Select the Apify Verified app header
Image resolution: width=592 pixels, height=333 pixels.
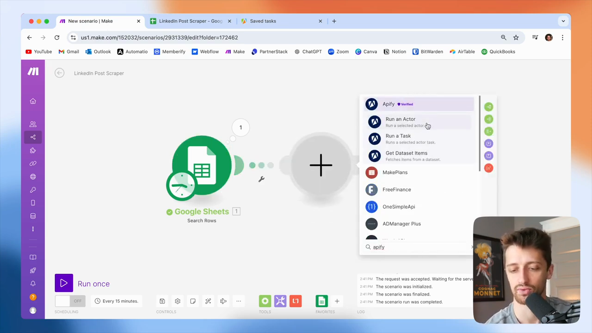tap(419, 104)
